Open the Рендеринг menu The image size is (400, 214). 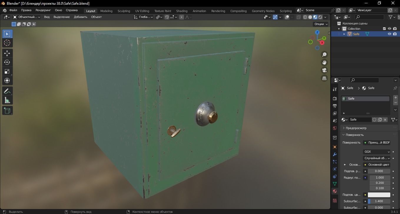click(43, 10)
